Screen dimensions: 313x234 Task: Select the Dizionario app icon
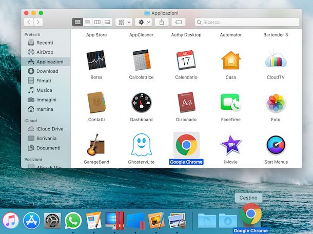[x=186, y=103]
